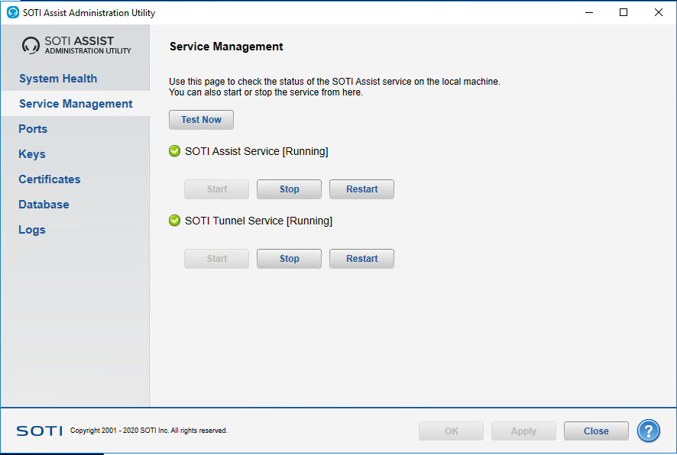The width and height of the screenshot is (677, 455).
Task: Maximize the Administration Utility window
Action: pos(624,12)
